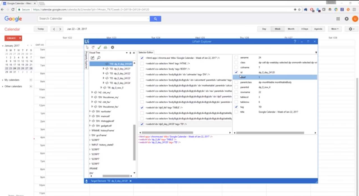Click the hand indicate-element tool in UiPath Explorer
The height and width of the screenshot is (196, 359).
[93, 47]
